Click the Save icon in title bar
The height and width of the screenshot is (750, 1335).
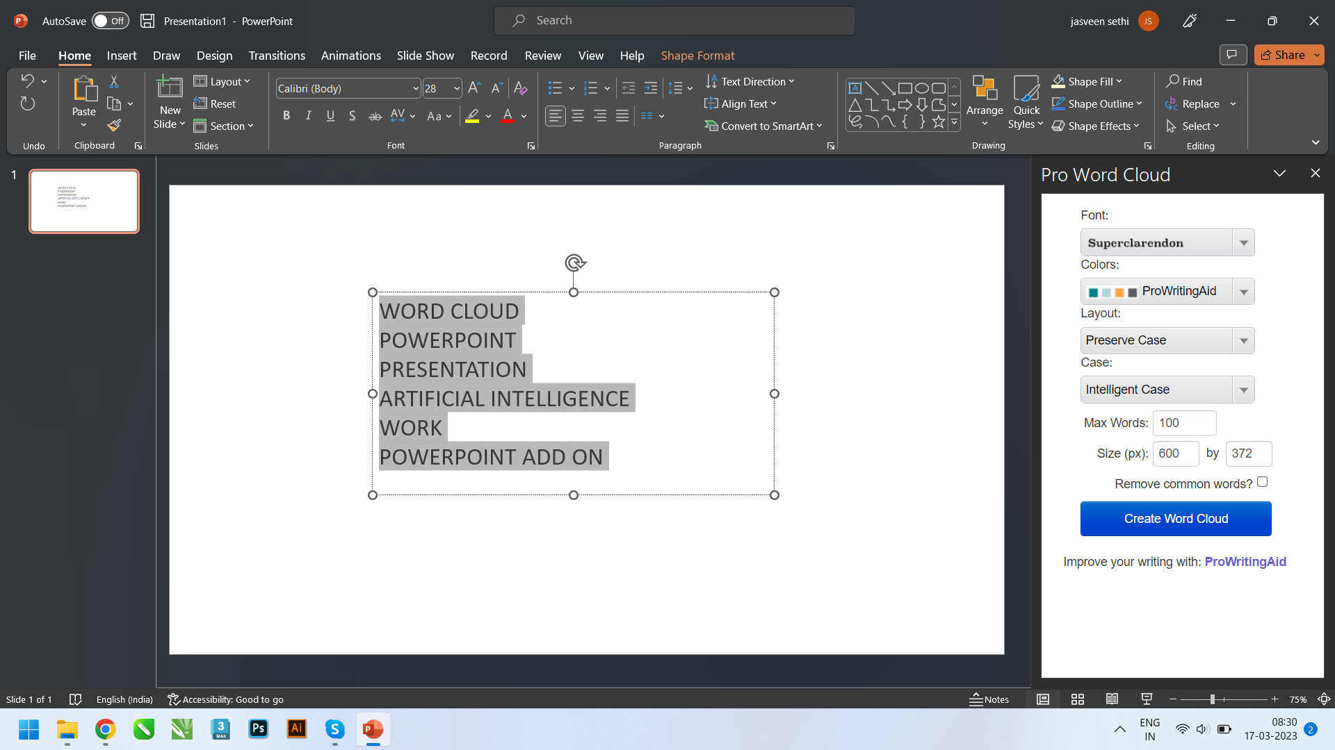coord(147,21)
